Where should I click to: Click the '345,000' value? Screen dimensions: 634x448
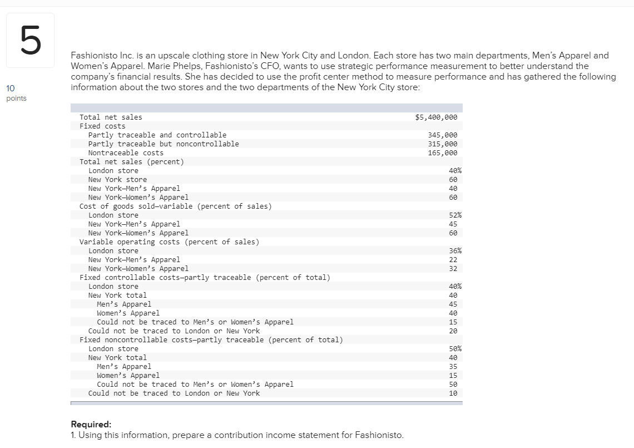(x=443, y=135)
